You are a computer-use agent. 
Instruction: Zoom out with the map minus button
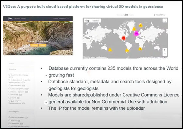tap(165, 54)
